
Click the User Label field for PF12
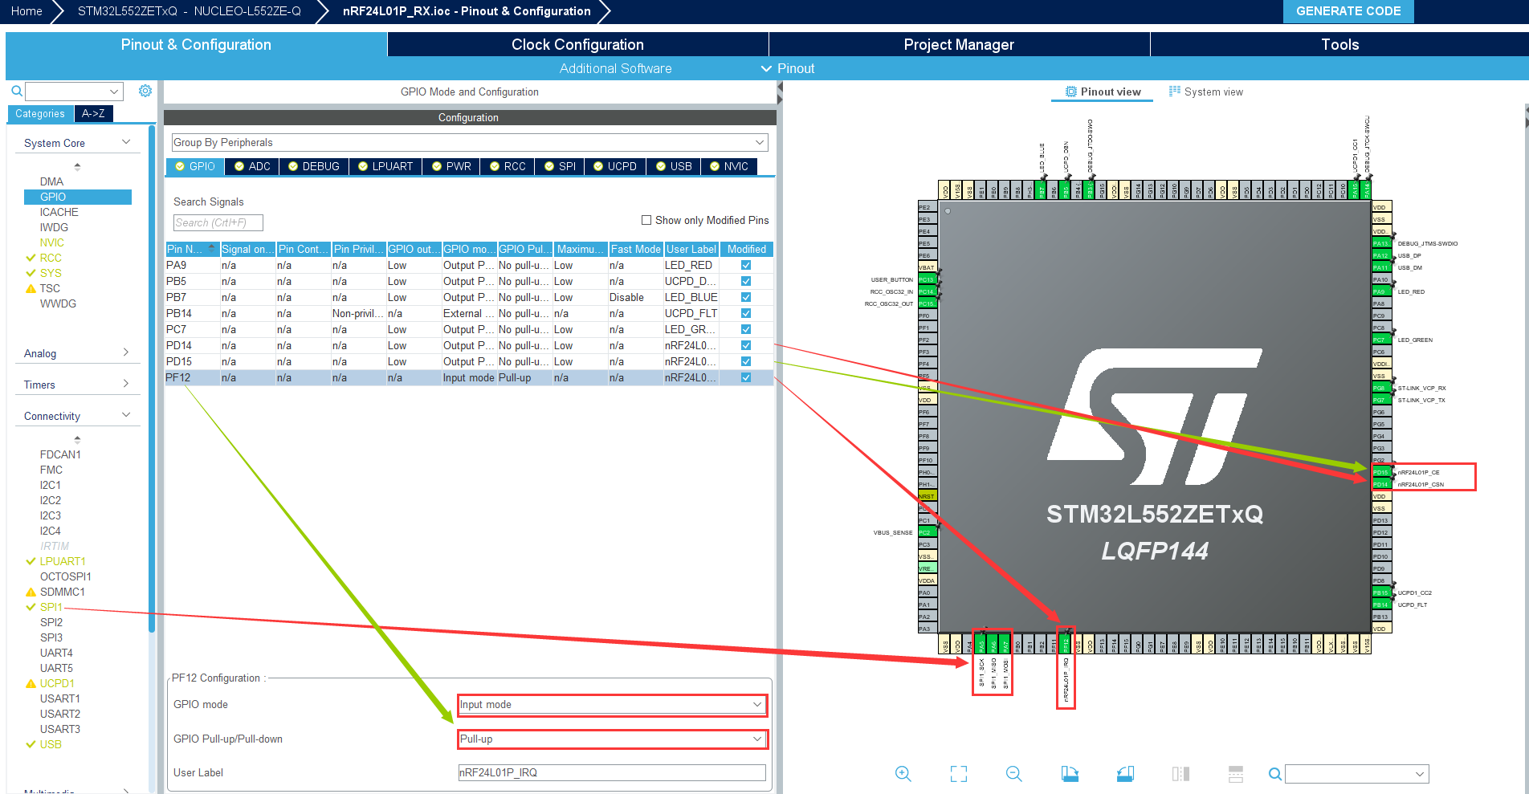tap(612, 772)
